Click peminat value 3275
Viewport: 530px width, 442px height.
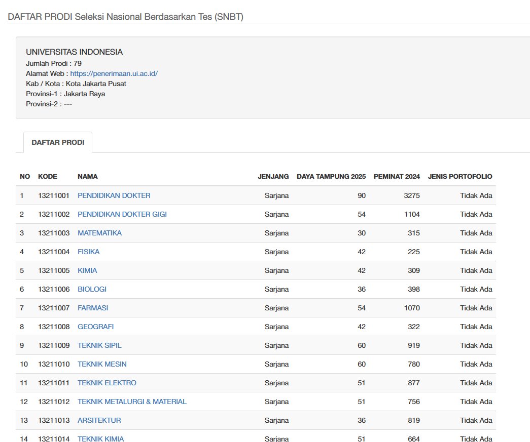pyautogui.click(x=412, y=196)
